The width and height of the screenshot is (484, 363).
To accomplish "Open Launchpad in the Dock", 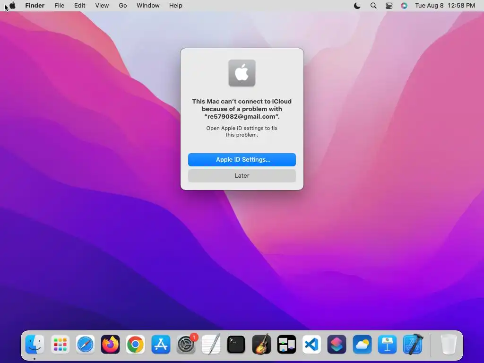I will click(x=60, y=344).
